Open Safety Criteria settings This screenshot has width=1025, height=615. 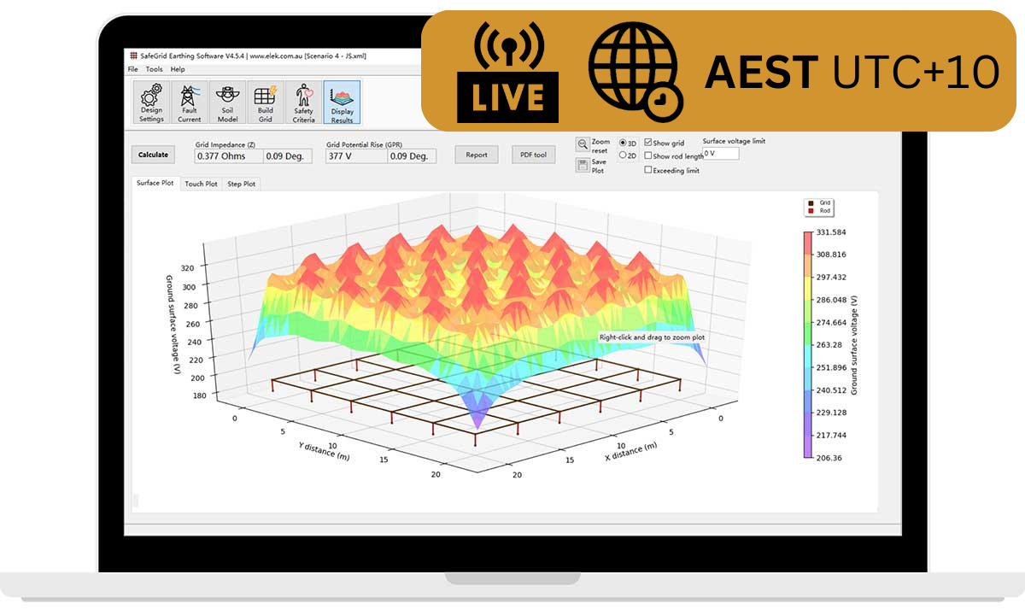pos(303,102)
